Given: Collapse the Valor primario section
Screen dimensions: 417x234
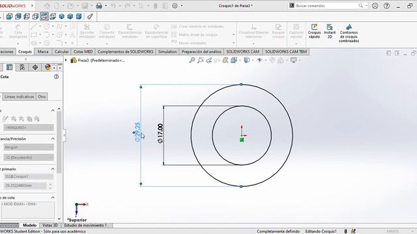Looking at the screenshot, I should coord(53,169).
